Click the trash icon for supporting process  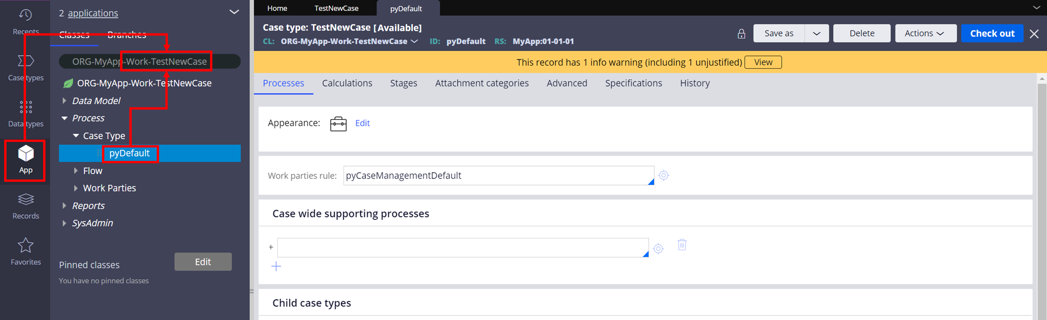(x=682, y=244)
